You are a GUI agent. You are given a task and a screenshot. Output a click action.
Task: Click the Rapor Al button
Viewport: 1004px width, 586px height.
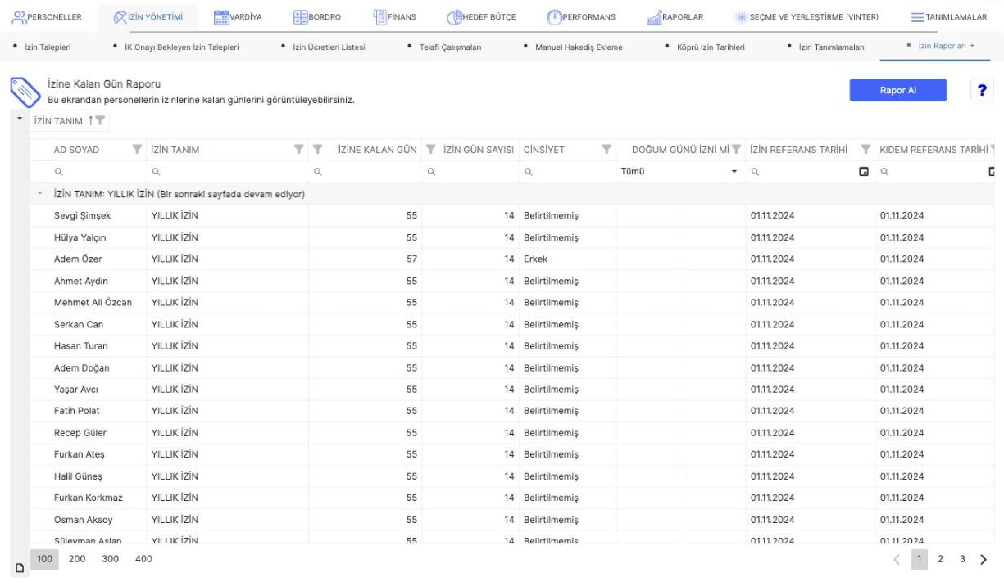(x=898, y=91)
